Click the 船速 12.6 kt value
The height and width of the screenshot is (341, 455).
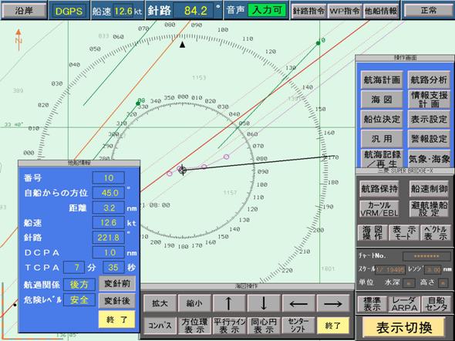click(x=123, y=11)
